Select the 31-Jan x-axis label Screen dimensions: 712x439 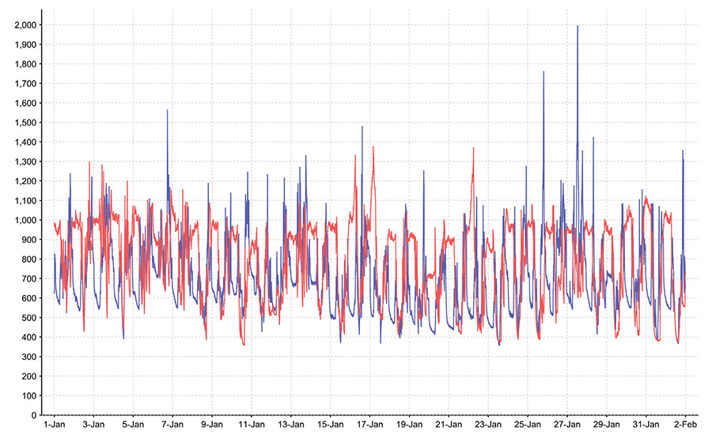click(x=646, y=425)
